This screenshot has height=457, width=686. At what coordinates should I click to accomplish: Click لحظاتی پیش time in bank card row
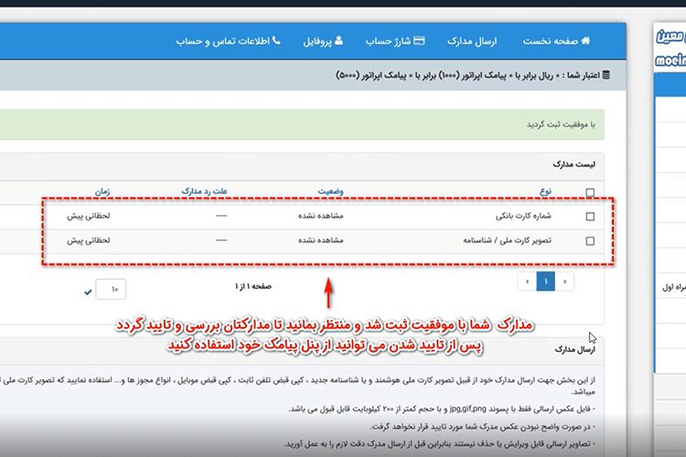pos(89,216)
